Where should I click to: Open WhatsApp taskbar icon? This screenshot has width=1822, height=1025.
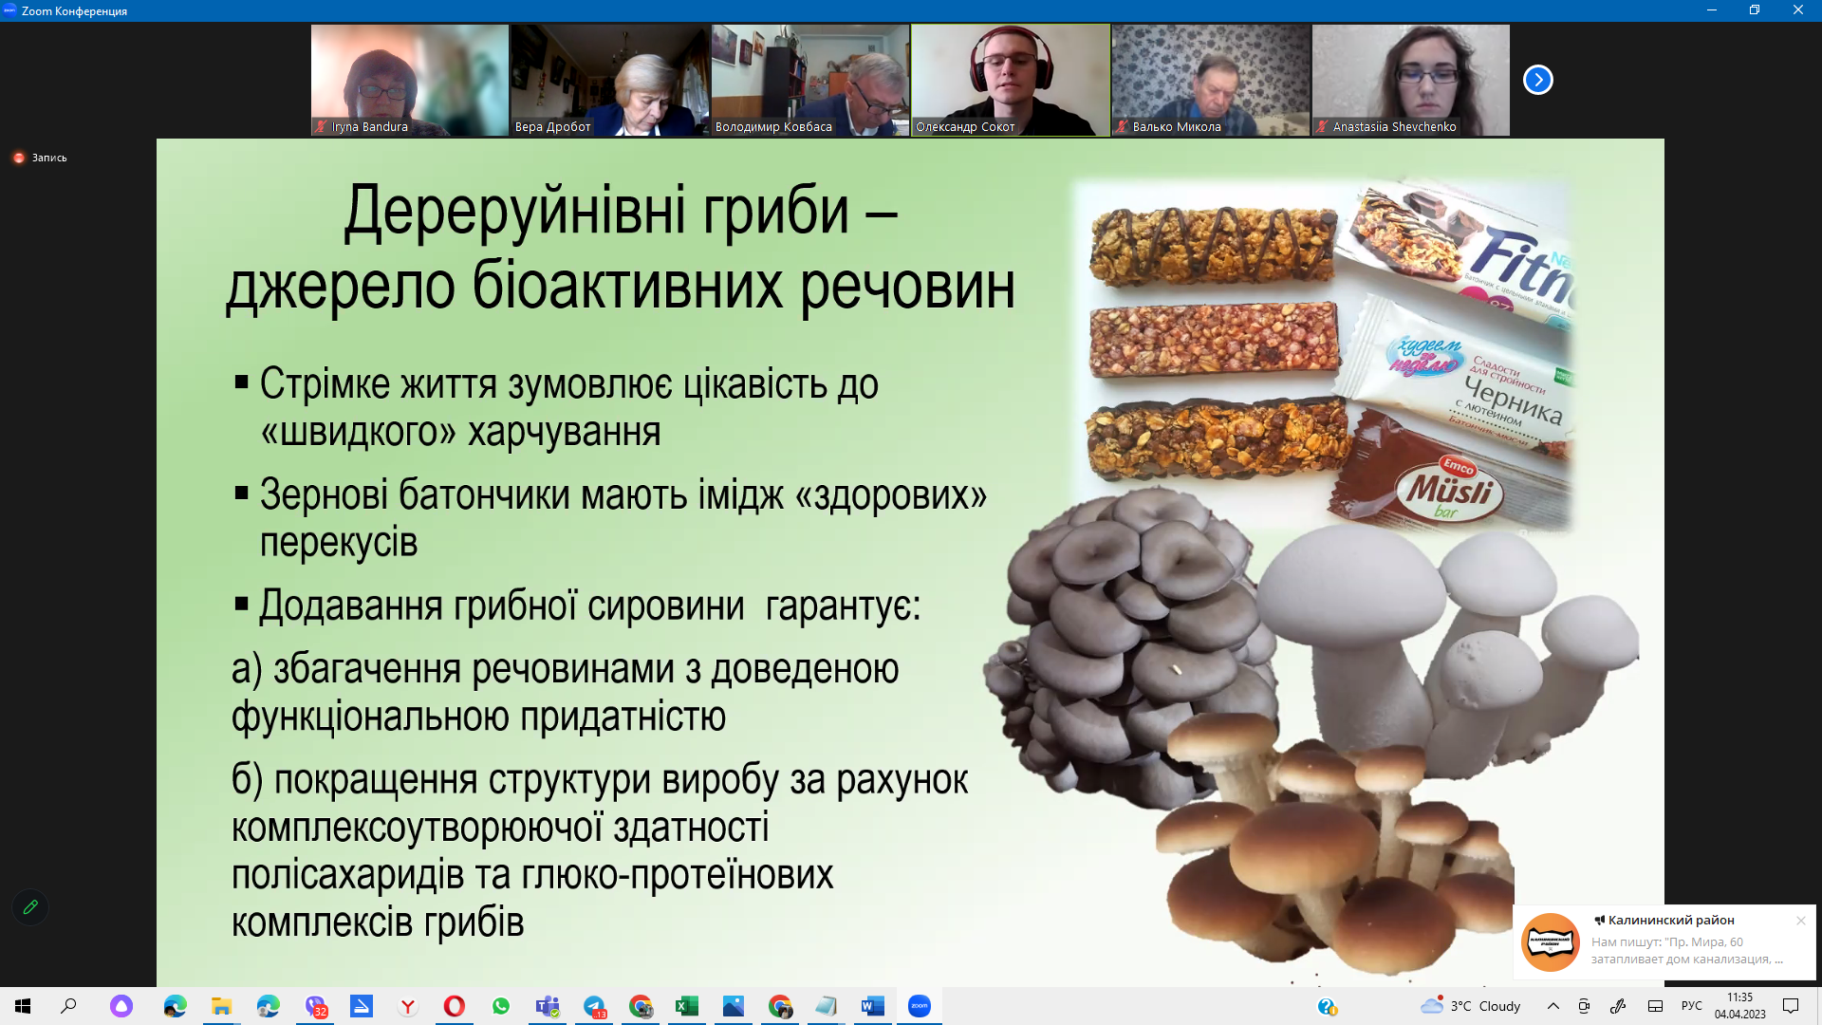[x=501, y=1006]
